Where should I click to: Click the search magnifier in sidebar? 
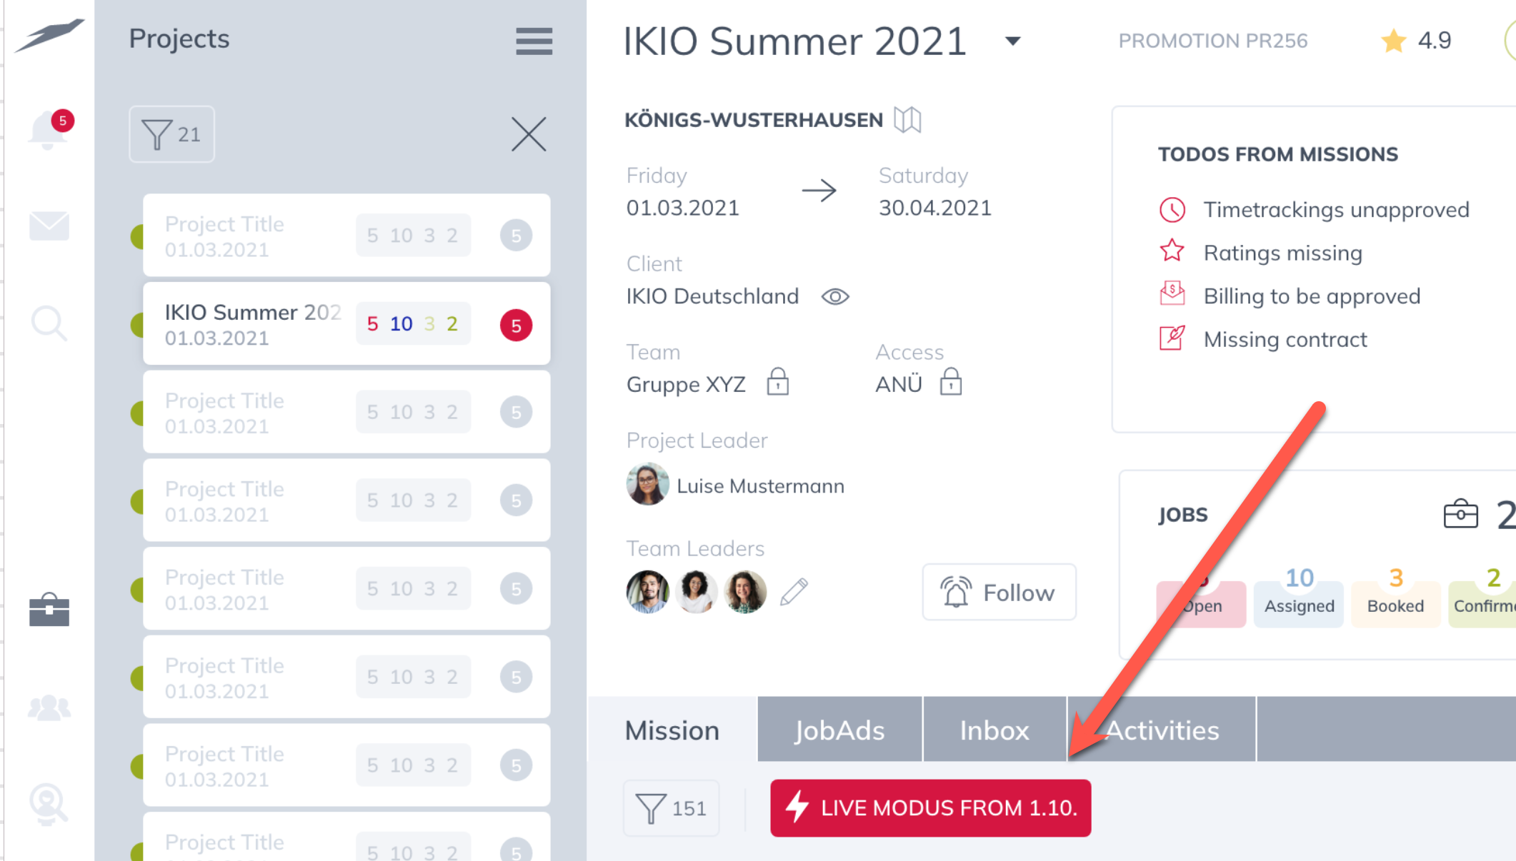(x=49, y=323)
